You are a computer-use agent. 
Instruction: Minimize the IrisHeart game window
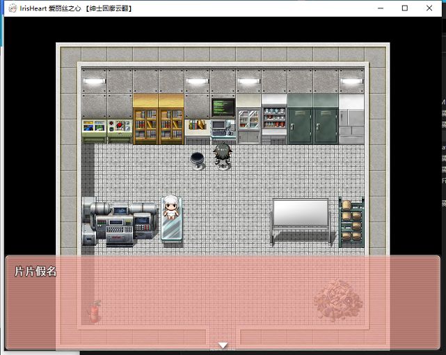pyautogui.click(x=379, y=8)
